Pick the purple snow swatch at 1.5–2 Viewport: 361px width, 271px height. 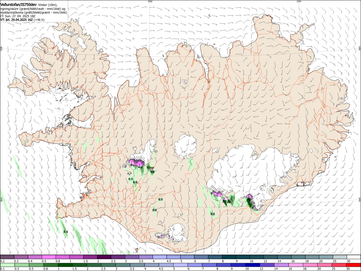pyautogui.click(x=90, y=257)
